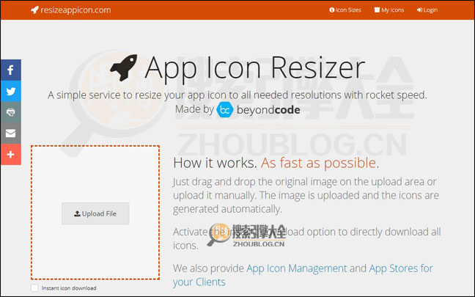
Task: Click the 'How it works.' heading text
Action: (x=215, y=163)
